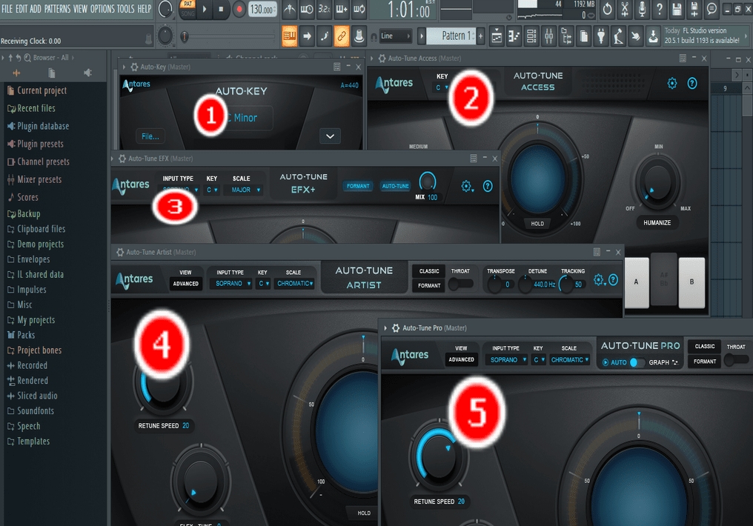This screenshot has height=526, width=753.
Task: Open SCALE CHROMATIC dropdown in Artist
Action: coord(294,284)
